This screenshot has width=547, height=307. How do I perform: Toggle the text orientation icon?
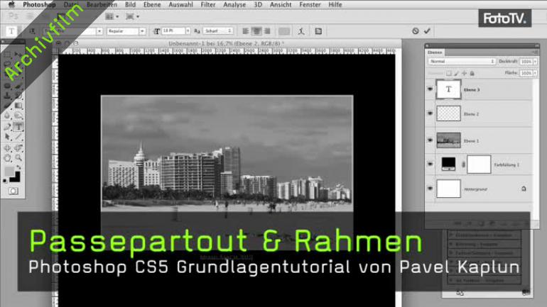(32, 31)
